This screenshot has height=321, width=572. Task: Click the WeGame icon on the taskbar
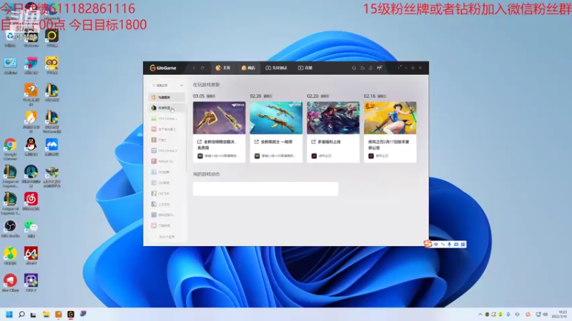pyautogui.click(x=71, y=315)
